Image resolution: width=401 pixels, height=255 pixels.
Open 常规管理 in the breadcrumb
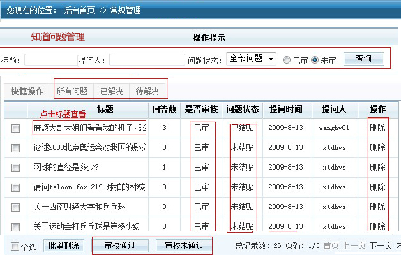[x=125, y=10]
